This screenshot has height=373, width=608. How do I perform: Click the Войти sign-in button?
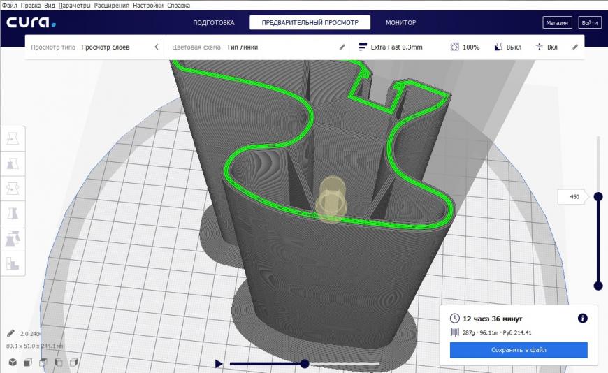tap(589, 23)
